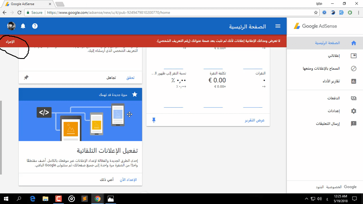Click the النقرات metric label
363x204 pixels.
(260, 73)
